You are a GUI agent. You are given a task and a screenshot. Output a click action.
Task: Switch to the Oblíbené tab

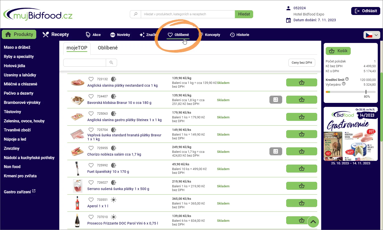pyautogui.click(x=108, y=48)
